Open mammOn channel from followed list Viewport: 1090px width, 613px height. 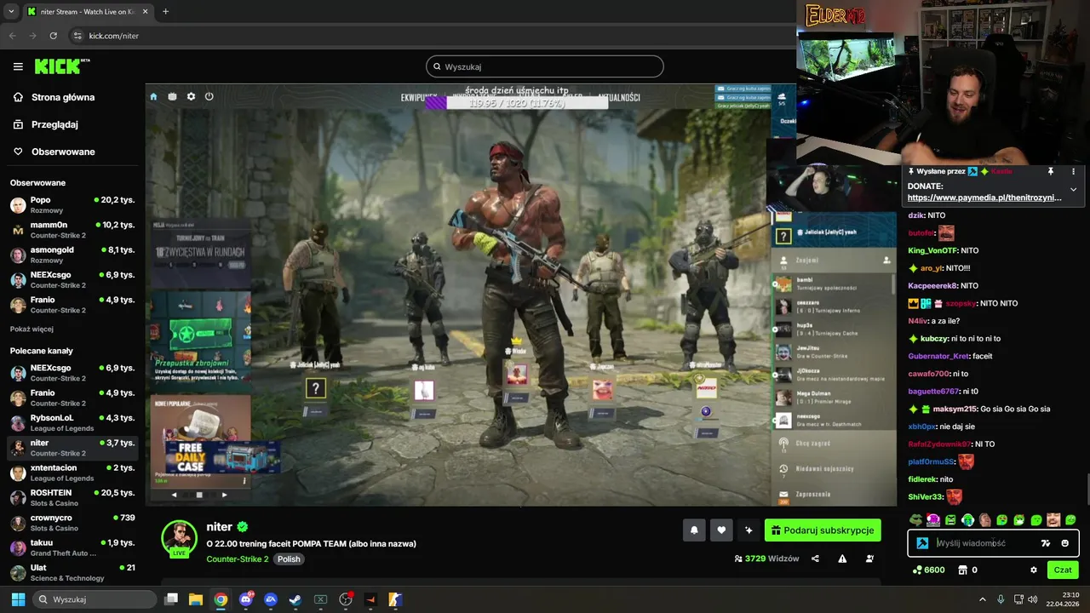tap(72, 230)
